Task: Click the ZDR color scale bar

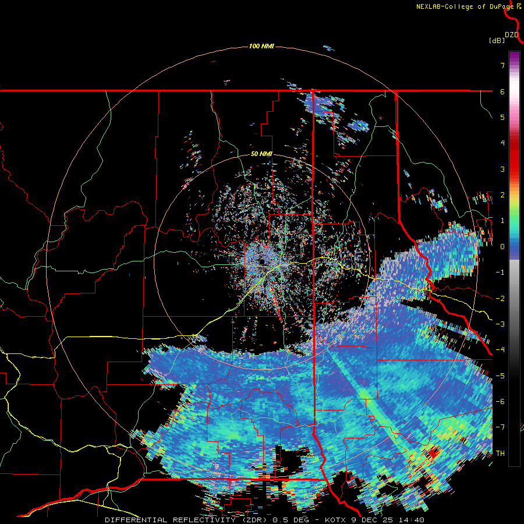Action: tap(514, 259)
